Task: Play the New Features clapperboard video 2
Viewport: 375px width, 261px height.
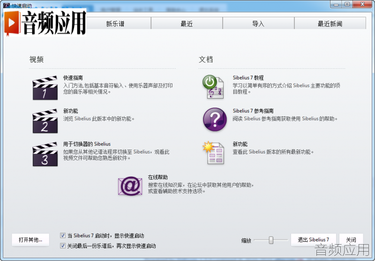Action: 45,121
